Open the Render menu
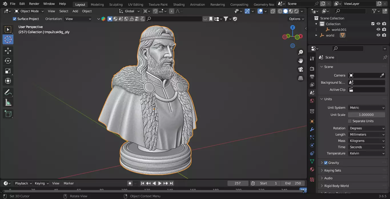390x199 pixels. tap(34, 4)
